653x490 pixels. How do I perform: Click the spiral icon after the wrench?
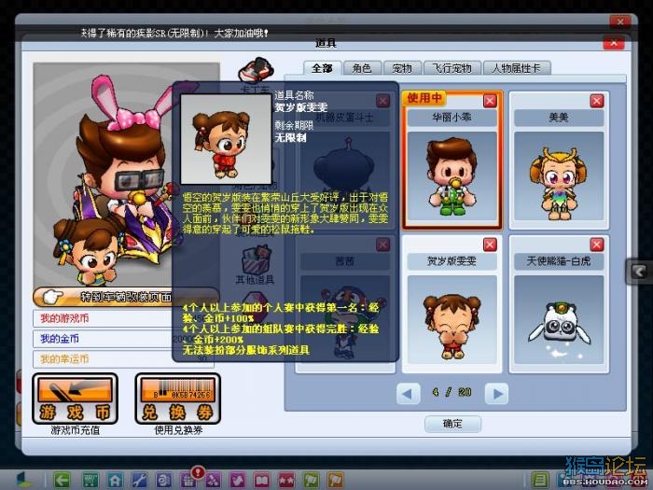click(x=164, y=481)
